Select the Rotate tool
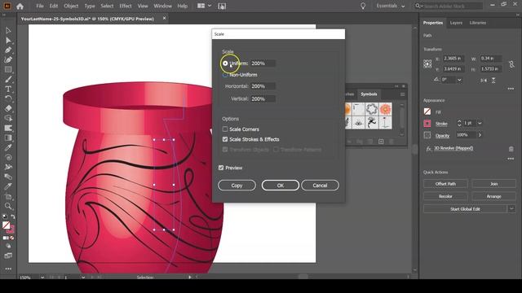522x293 pixels. 8,98
